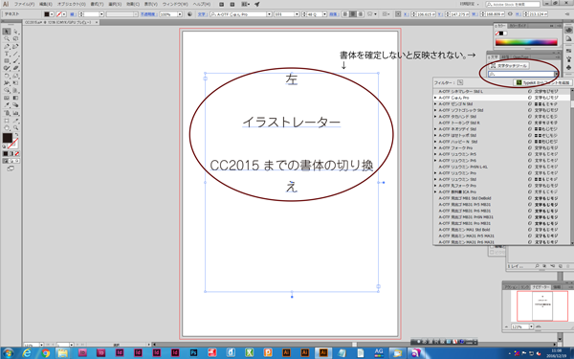This screenshot has width=574, height=359.
Task: Click the 文字タッチツール button
Action: click(509, 66)
